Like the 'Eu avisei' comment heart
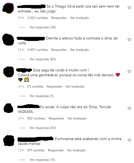Image resolution: width=134 pixels, height=163 pixels. [x=129, y=108]
